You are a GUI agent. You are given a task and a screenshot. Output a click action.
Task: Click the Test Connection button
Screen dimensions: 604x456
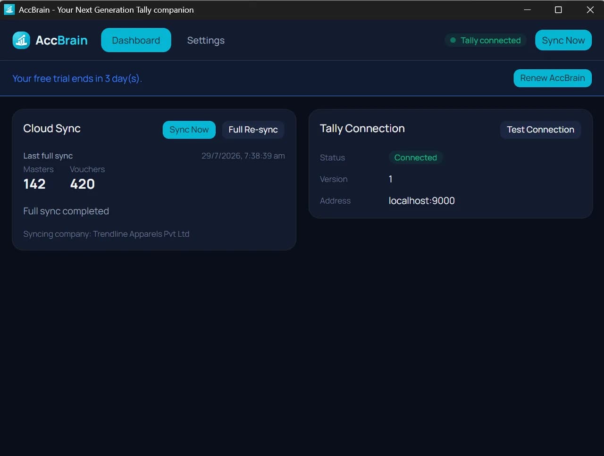click(540, 130)
